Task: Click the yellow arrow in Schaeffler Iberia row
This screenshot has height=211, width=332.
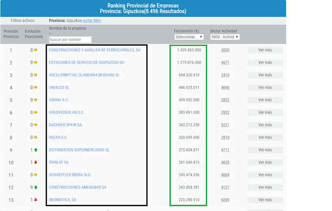Action: pyautogui.click(x=36, y=175)
